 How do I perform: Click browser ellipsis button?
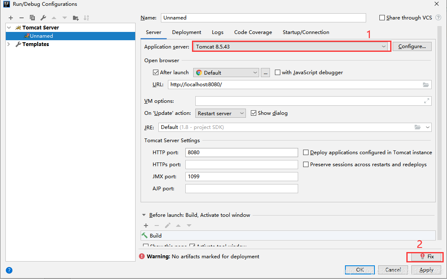265,73
